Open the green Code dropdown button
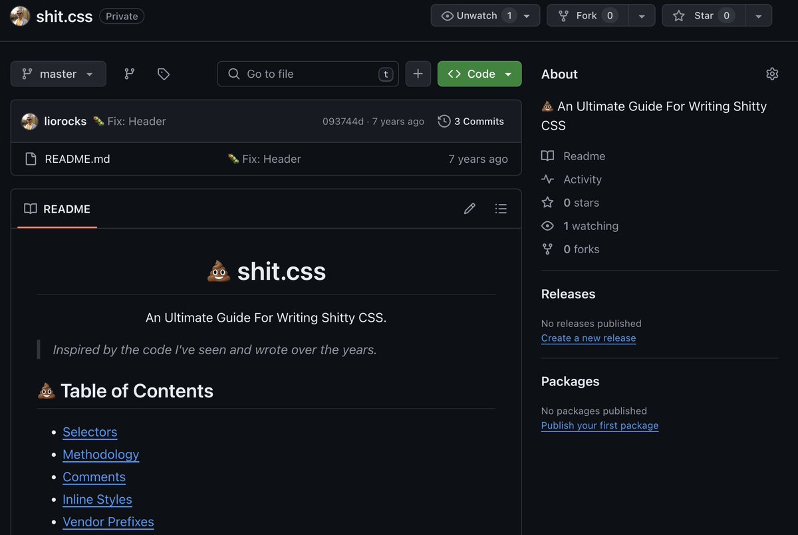 (x=479, y=74)
